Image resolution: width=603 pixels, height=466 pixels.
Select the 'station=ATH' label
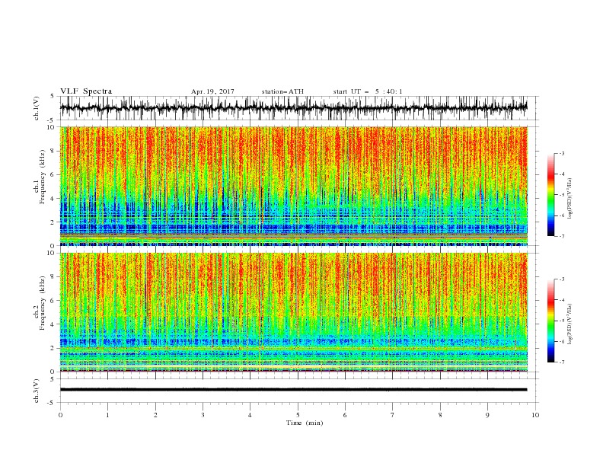tap(282, 91)
